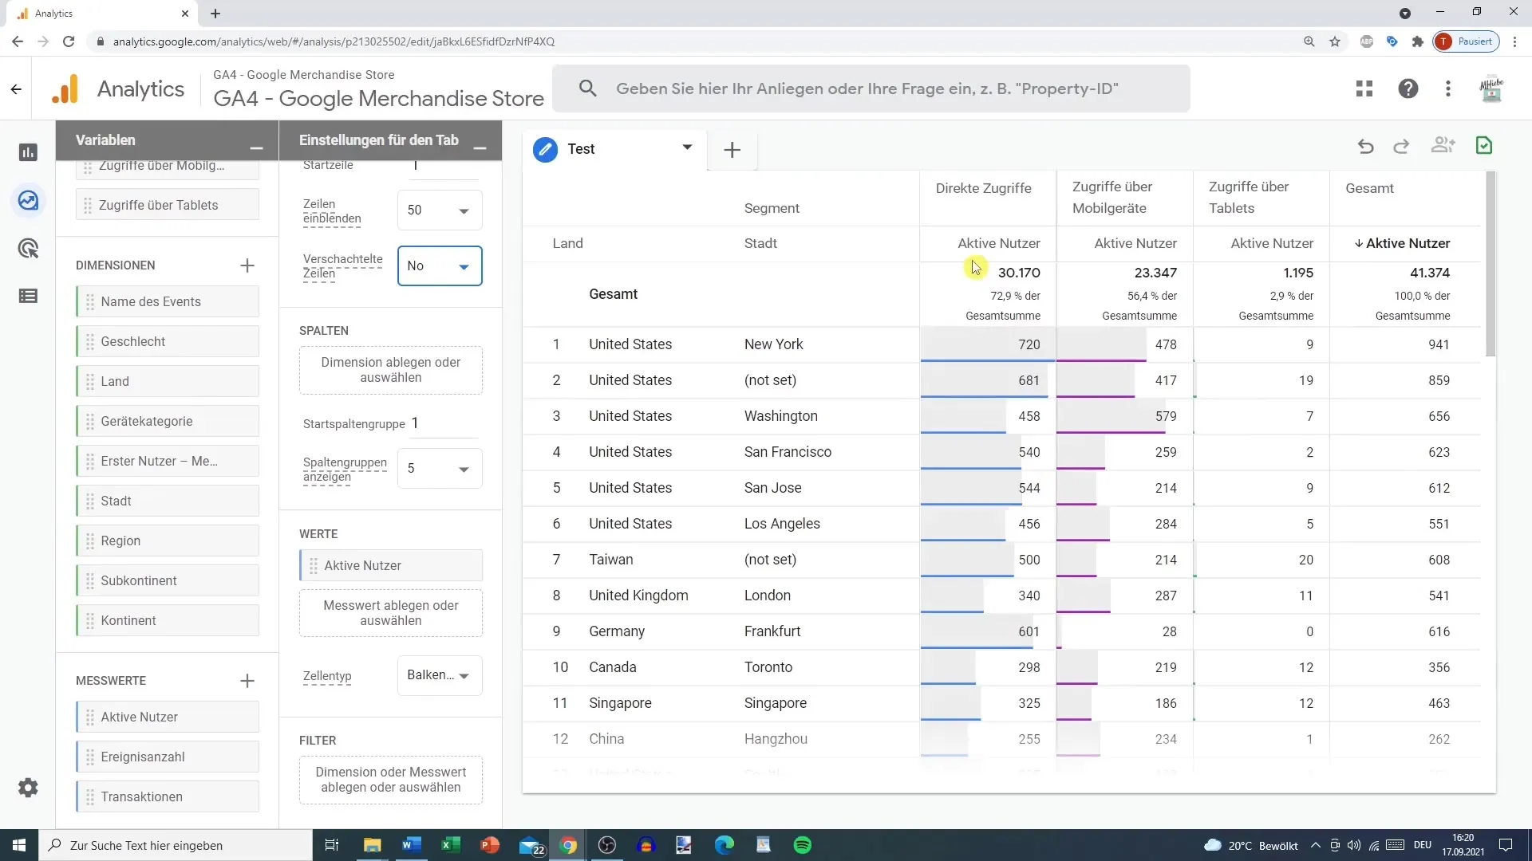Minimize the Variablen panel

[256, 148]
